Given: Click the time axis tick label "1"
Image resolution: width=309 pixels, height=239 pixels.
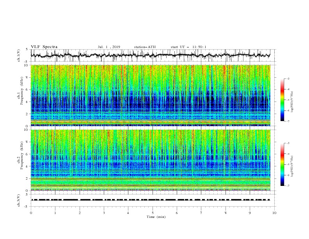Looking at the screenshot, I should pyautogui.click(x=55, y=213).
